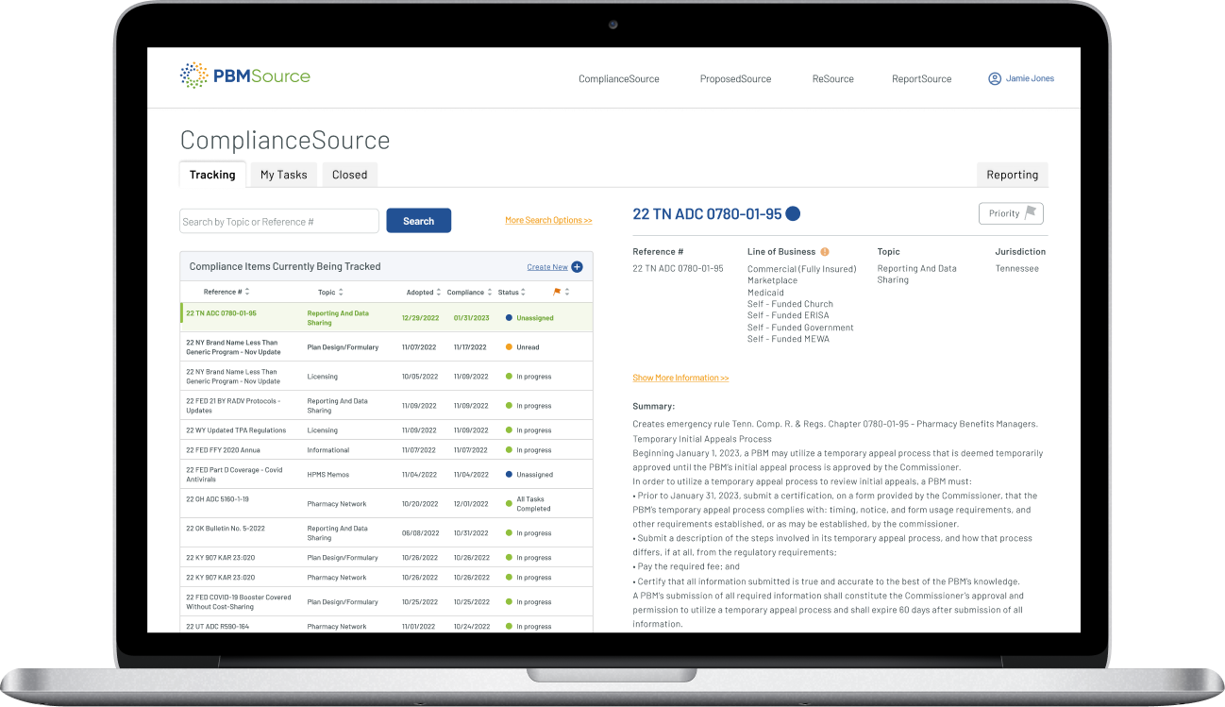Focus the Search by Topic or Reference # field
This screenshot has height=707, width=1225.
click(278, 222)
